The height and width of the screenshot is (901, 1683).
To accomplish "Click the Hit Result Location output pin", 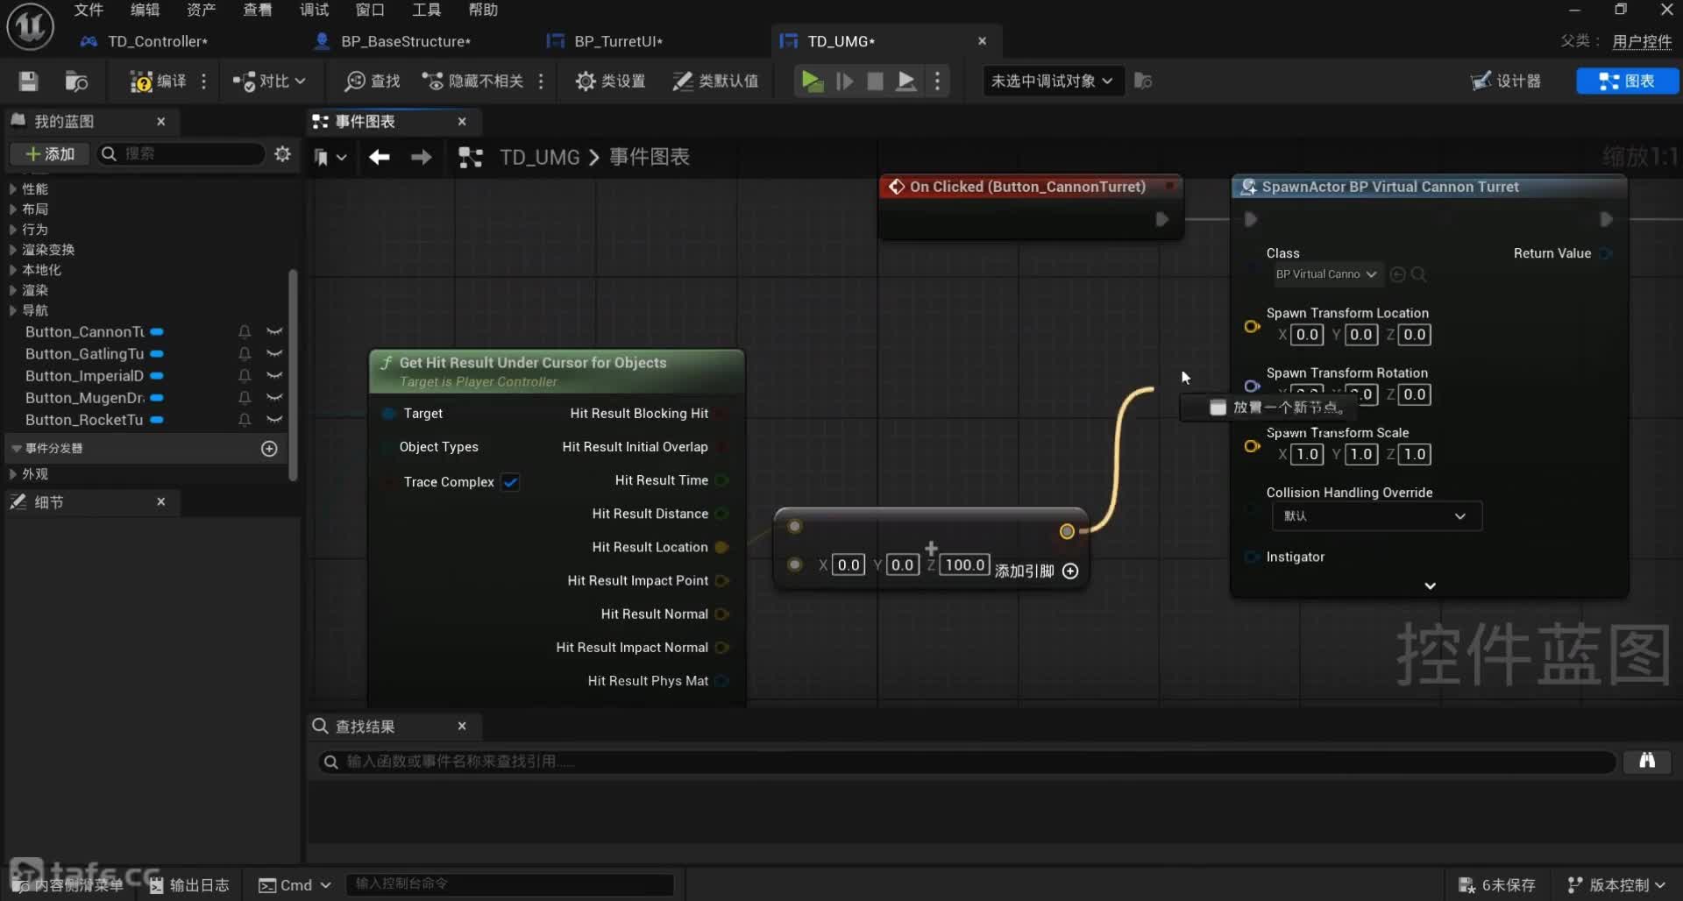I will pyautogui.click(x=721, y=547).
